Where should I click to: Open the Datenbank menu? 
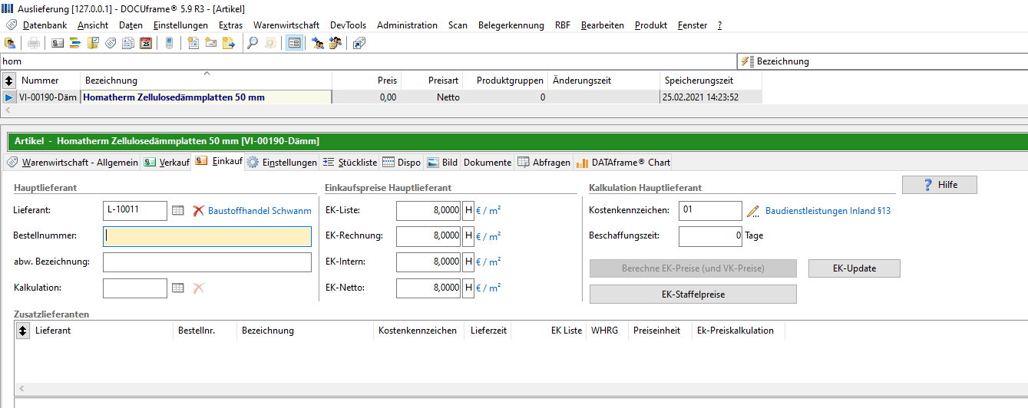coord(45,25)
